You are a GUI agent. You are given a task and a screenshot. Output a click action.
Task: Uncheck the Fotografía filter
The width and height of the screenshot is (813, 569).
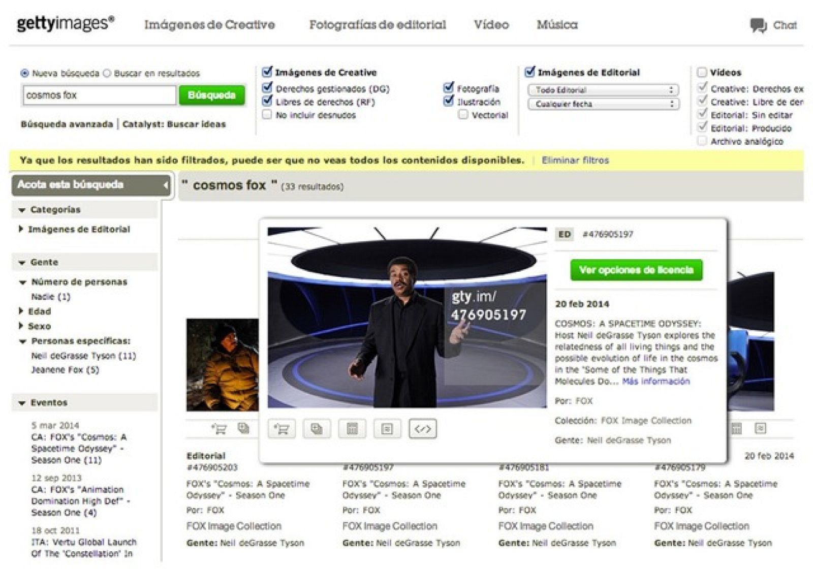click(448, 88)
